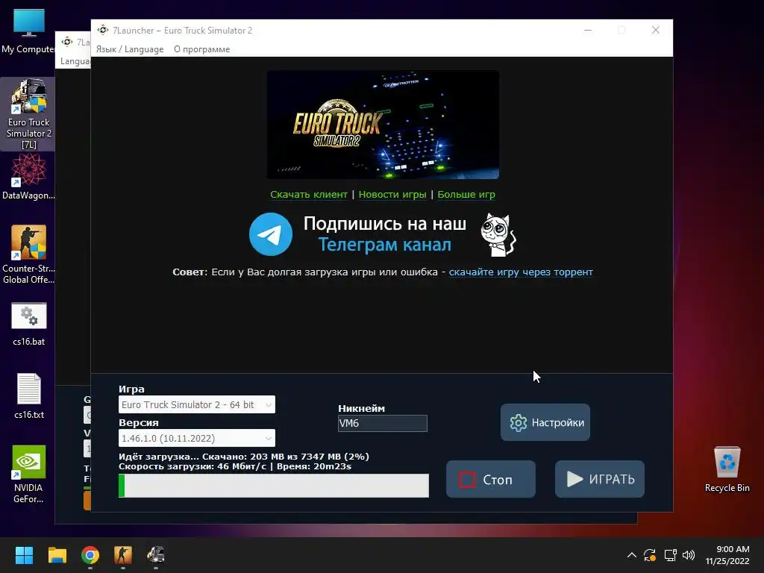
Task: Minimize the 7Launcher window
Action: click(x=588, y=30)
